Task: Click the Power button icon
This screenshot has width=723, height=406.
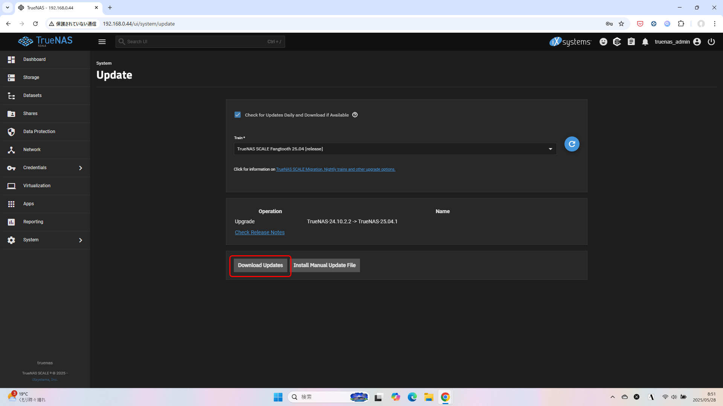Action: [711, 42]
